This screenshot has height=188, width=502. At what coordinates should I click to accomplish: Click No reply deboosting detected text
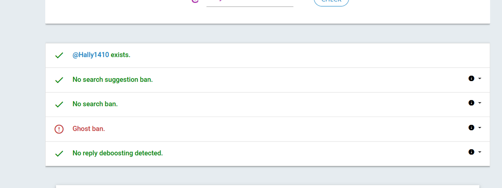(x=118, y=153)
